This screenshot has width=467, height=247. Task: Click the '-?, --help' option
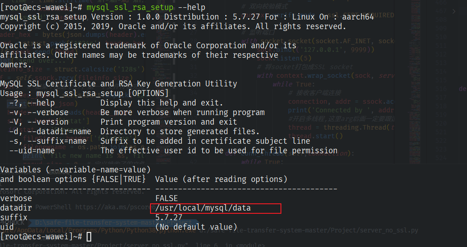32,103
